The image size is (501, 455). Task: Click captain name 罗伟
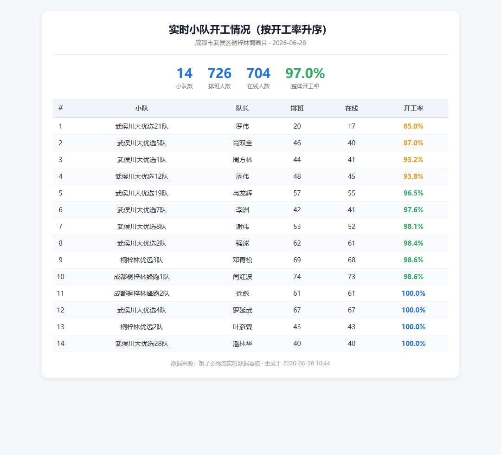(x=243, y=126)
